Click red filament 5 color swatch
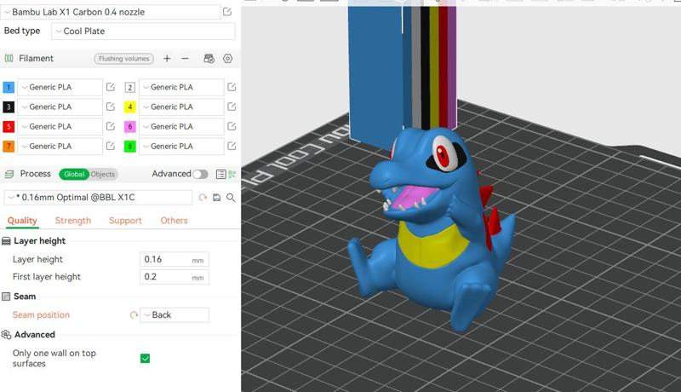 [9, 126]
